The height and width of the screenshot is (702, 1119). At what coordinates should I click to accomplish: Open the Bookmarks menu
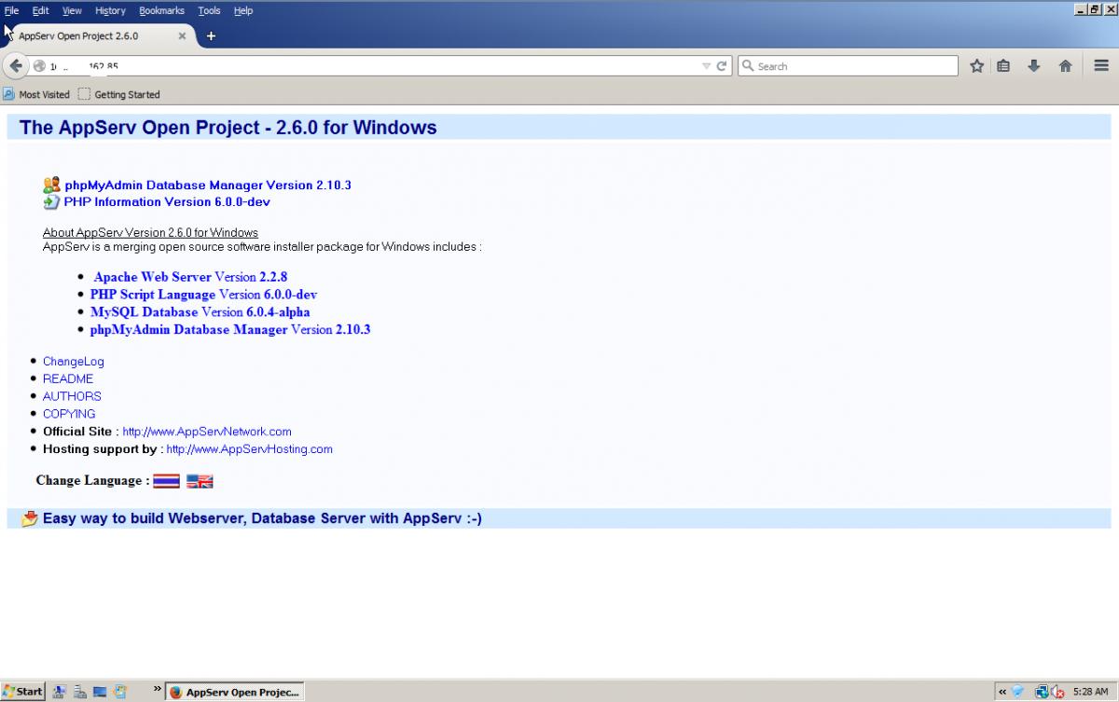161,10
